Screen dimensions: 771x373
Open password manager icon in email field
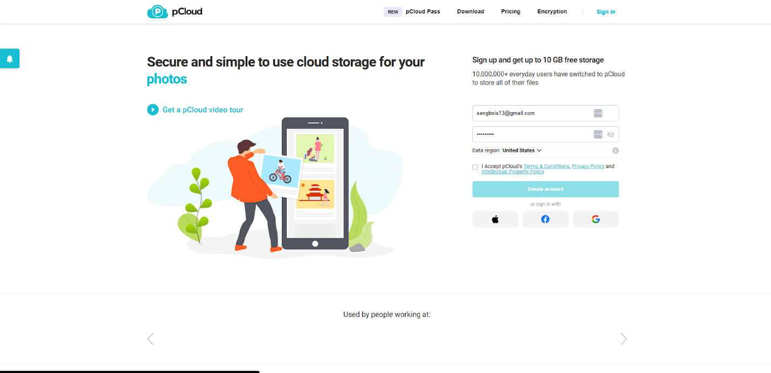598,113
